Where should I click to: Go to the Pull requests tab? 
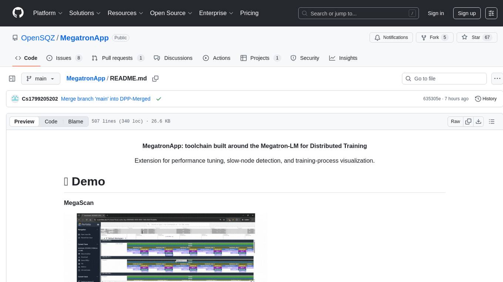pos(118,58)
